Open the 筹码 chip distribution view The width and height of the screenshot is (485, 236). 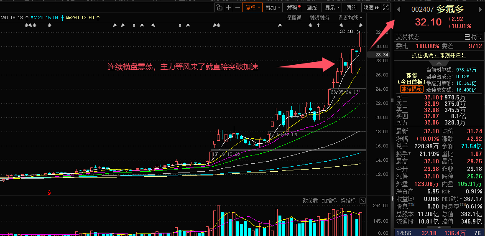pos(292,8)
